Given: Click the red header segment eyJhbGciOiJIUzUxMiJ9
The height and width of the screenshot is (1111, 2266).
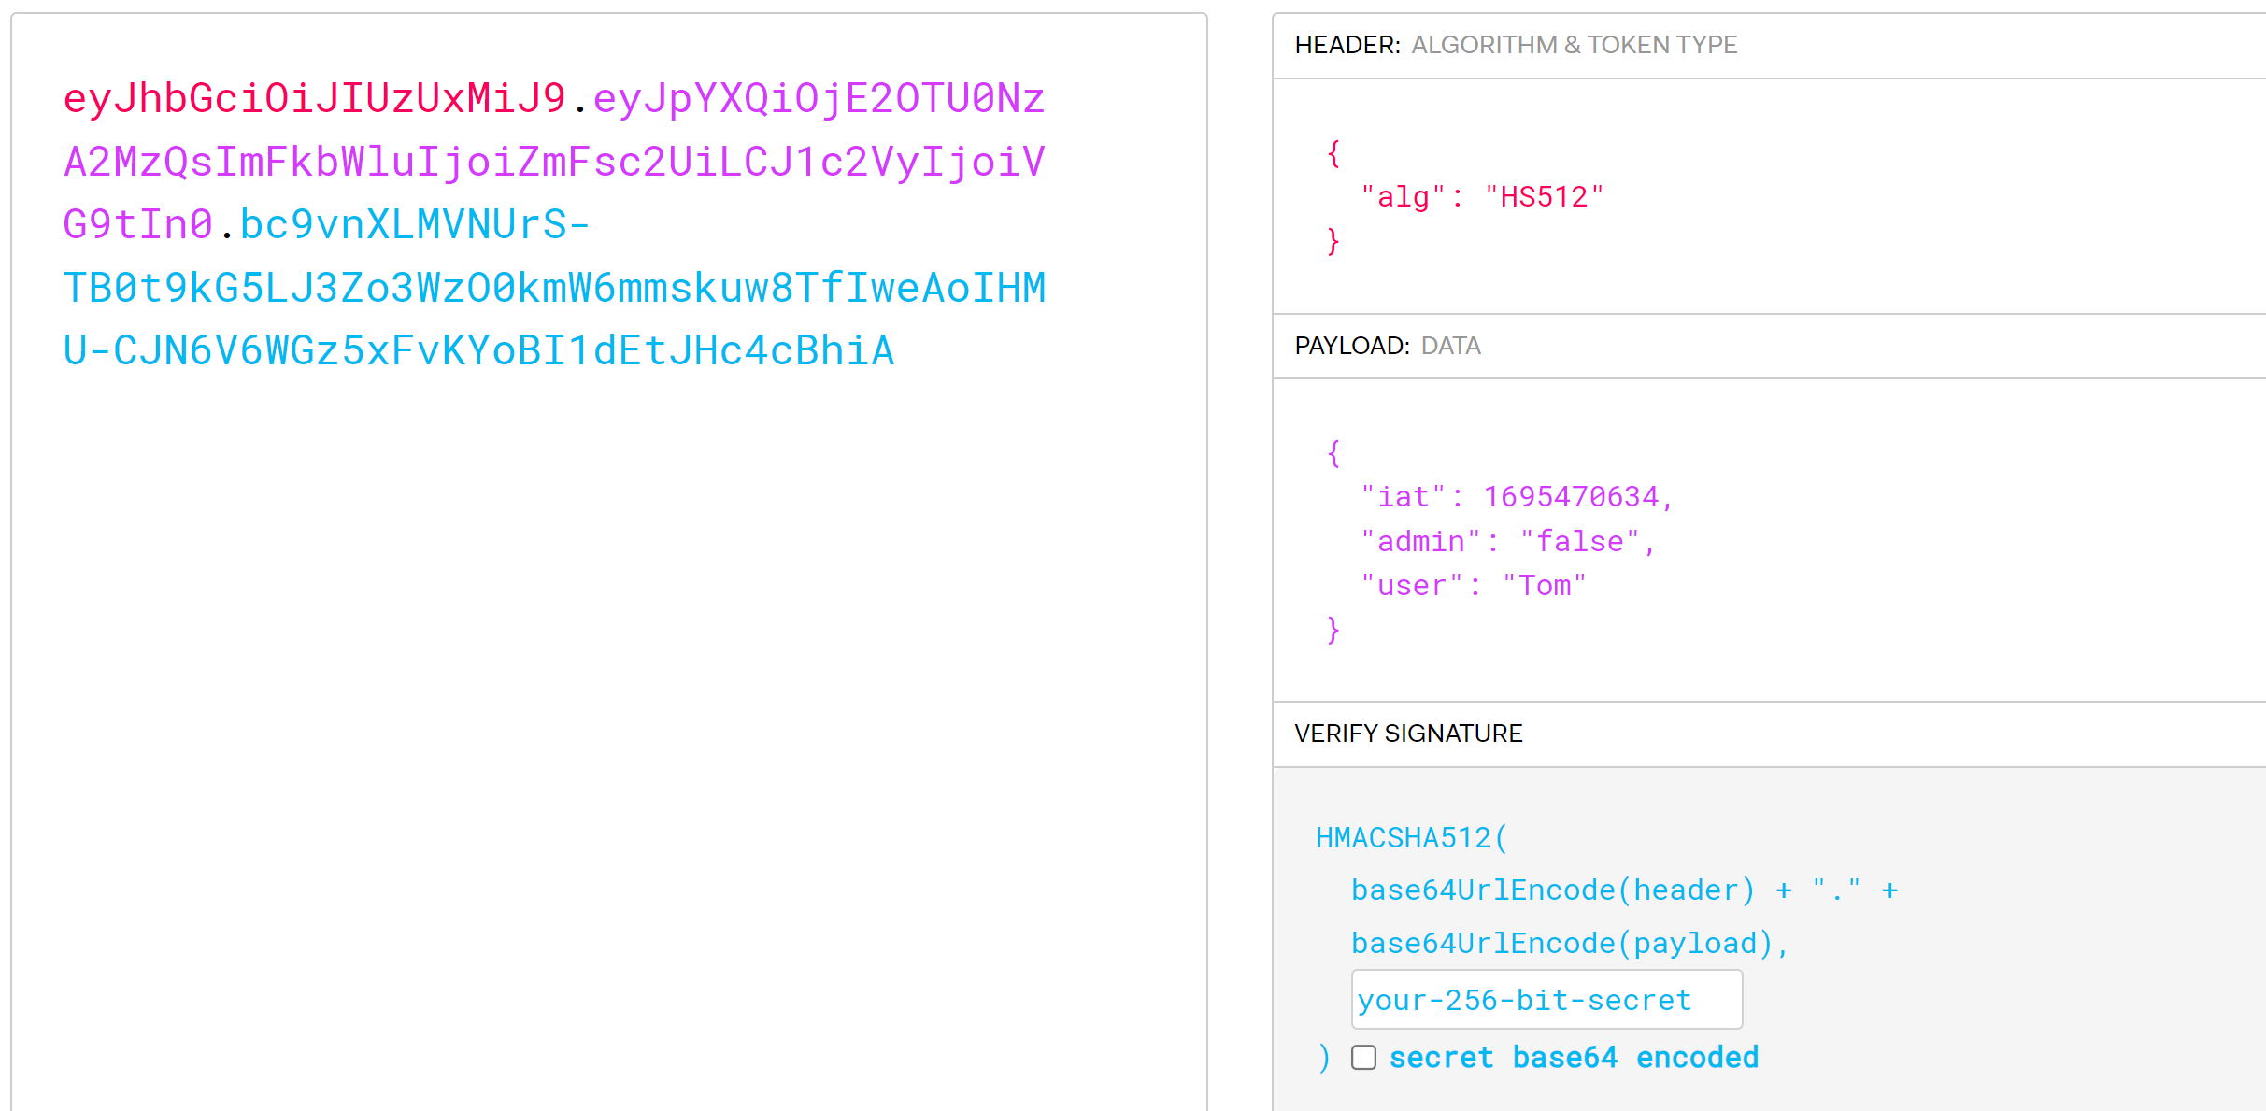Looking at the screenshot, I should point(315,99).
